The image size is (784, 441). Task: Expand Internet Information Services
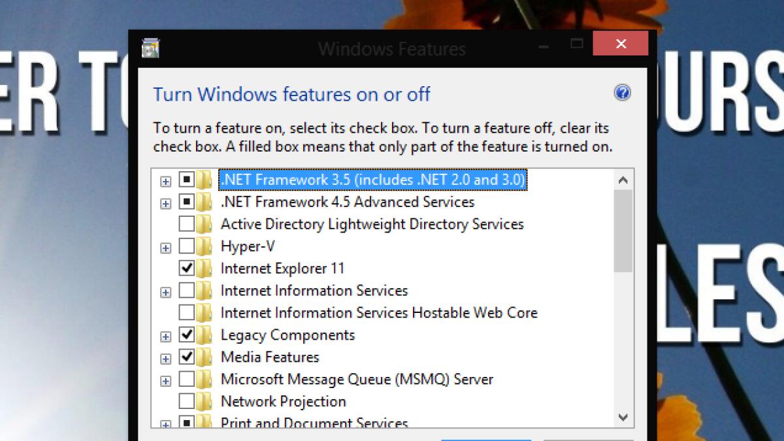pyautogui.click(x=165, y=291)
